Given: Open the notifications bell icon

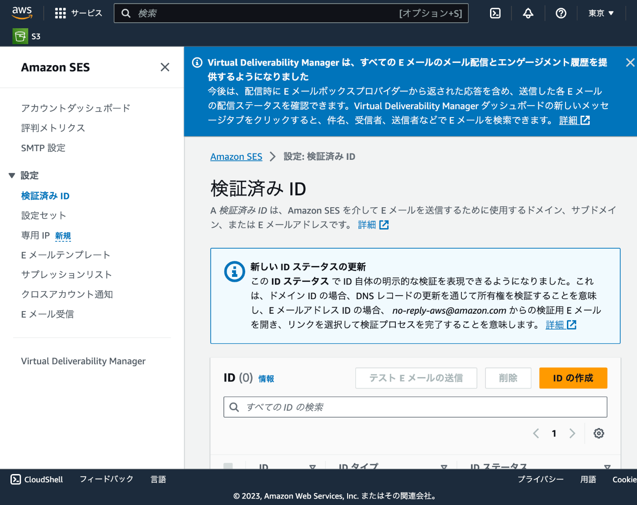Looking at the screenshot, I should pyautogui.click(x=528, y=13).
